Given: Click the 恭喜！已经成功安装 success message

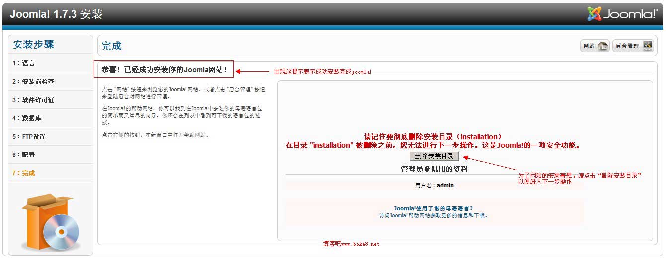Looking at the screenshot, I should 164,70.
